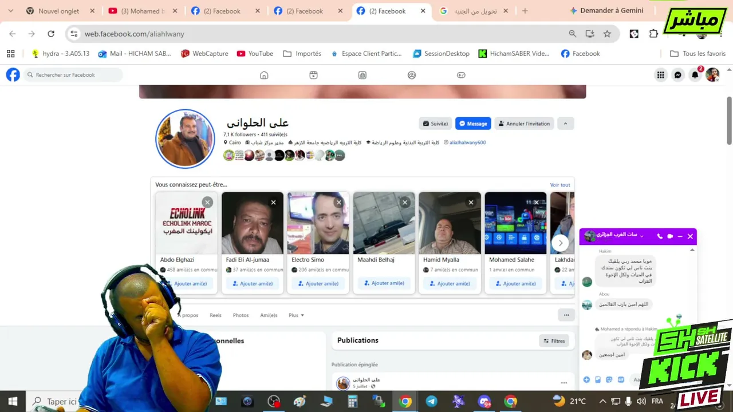Viewport: 733px width, 412px height.
Task: Open the Photos profile tab
Action: [241, 315]
